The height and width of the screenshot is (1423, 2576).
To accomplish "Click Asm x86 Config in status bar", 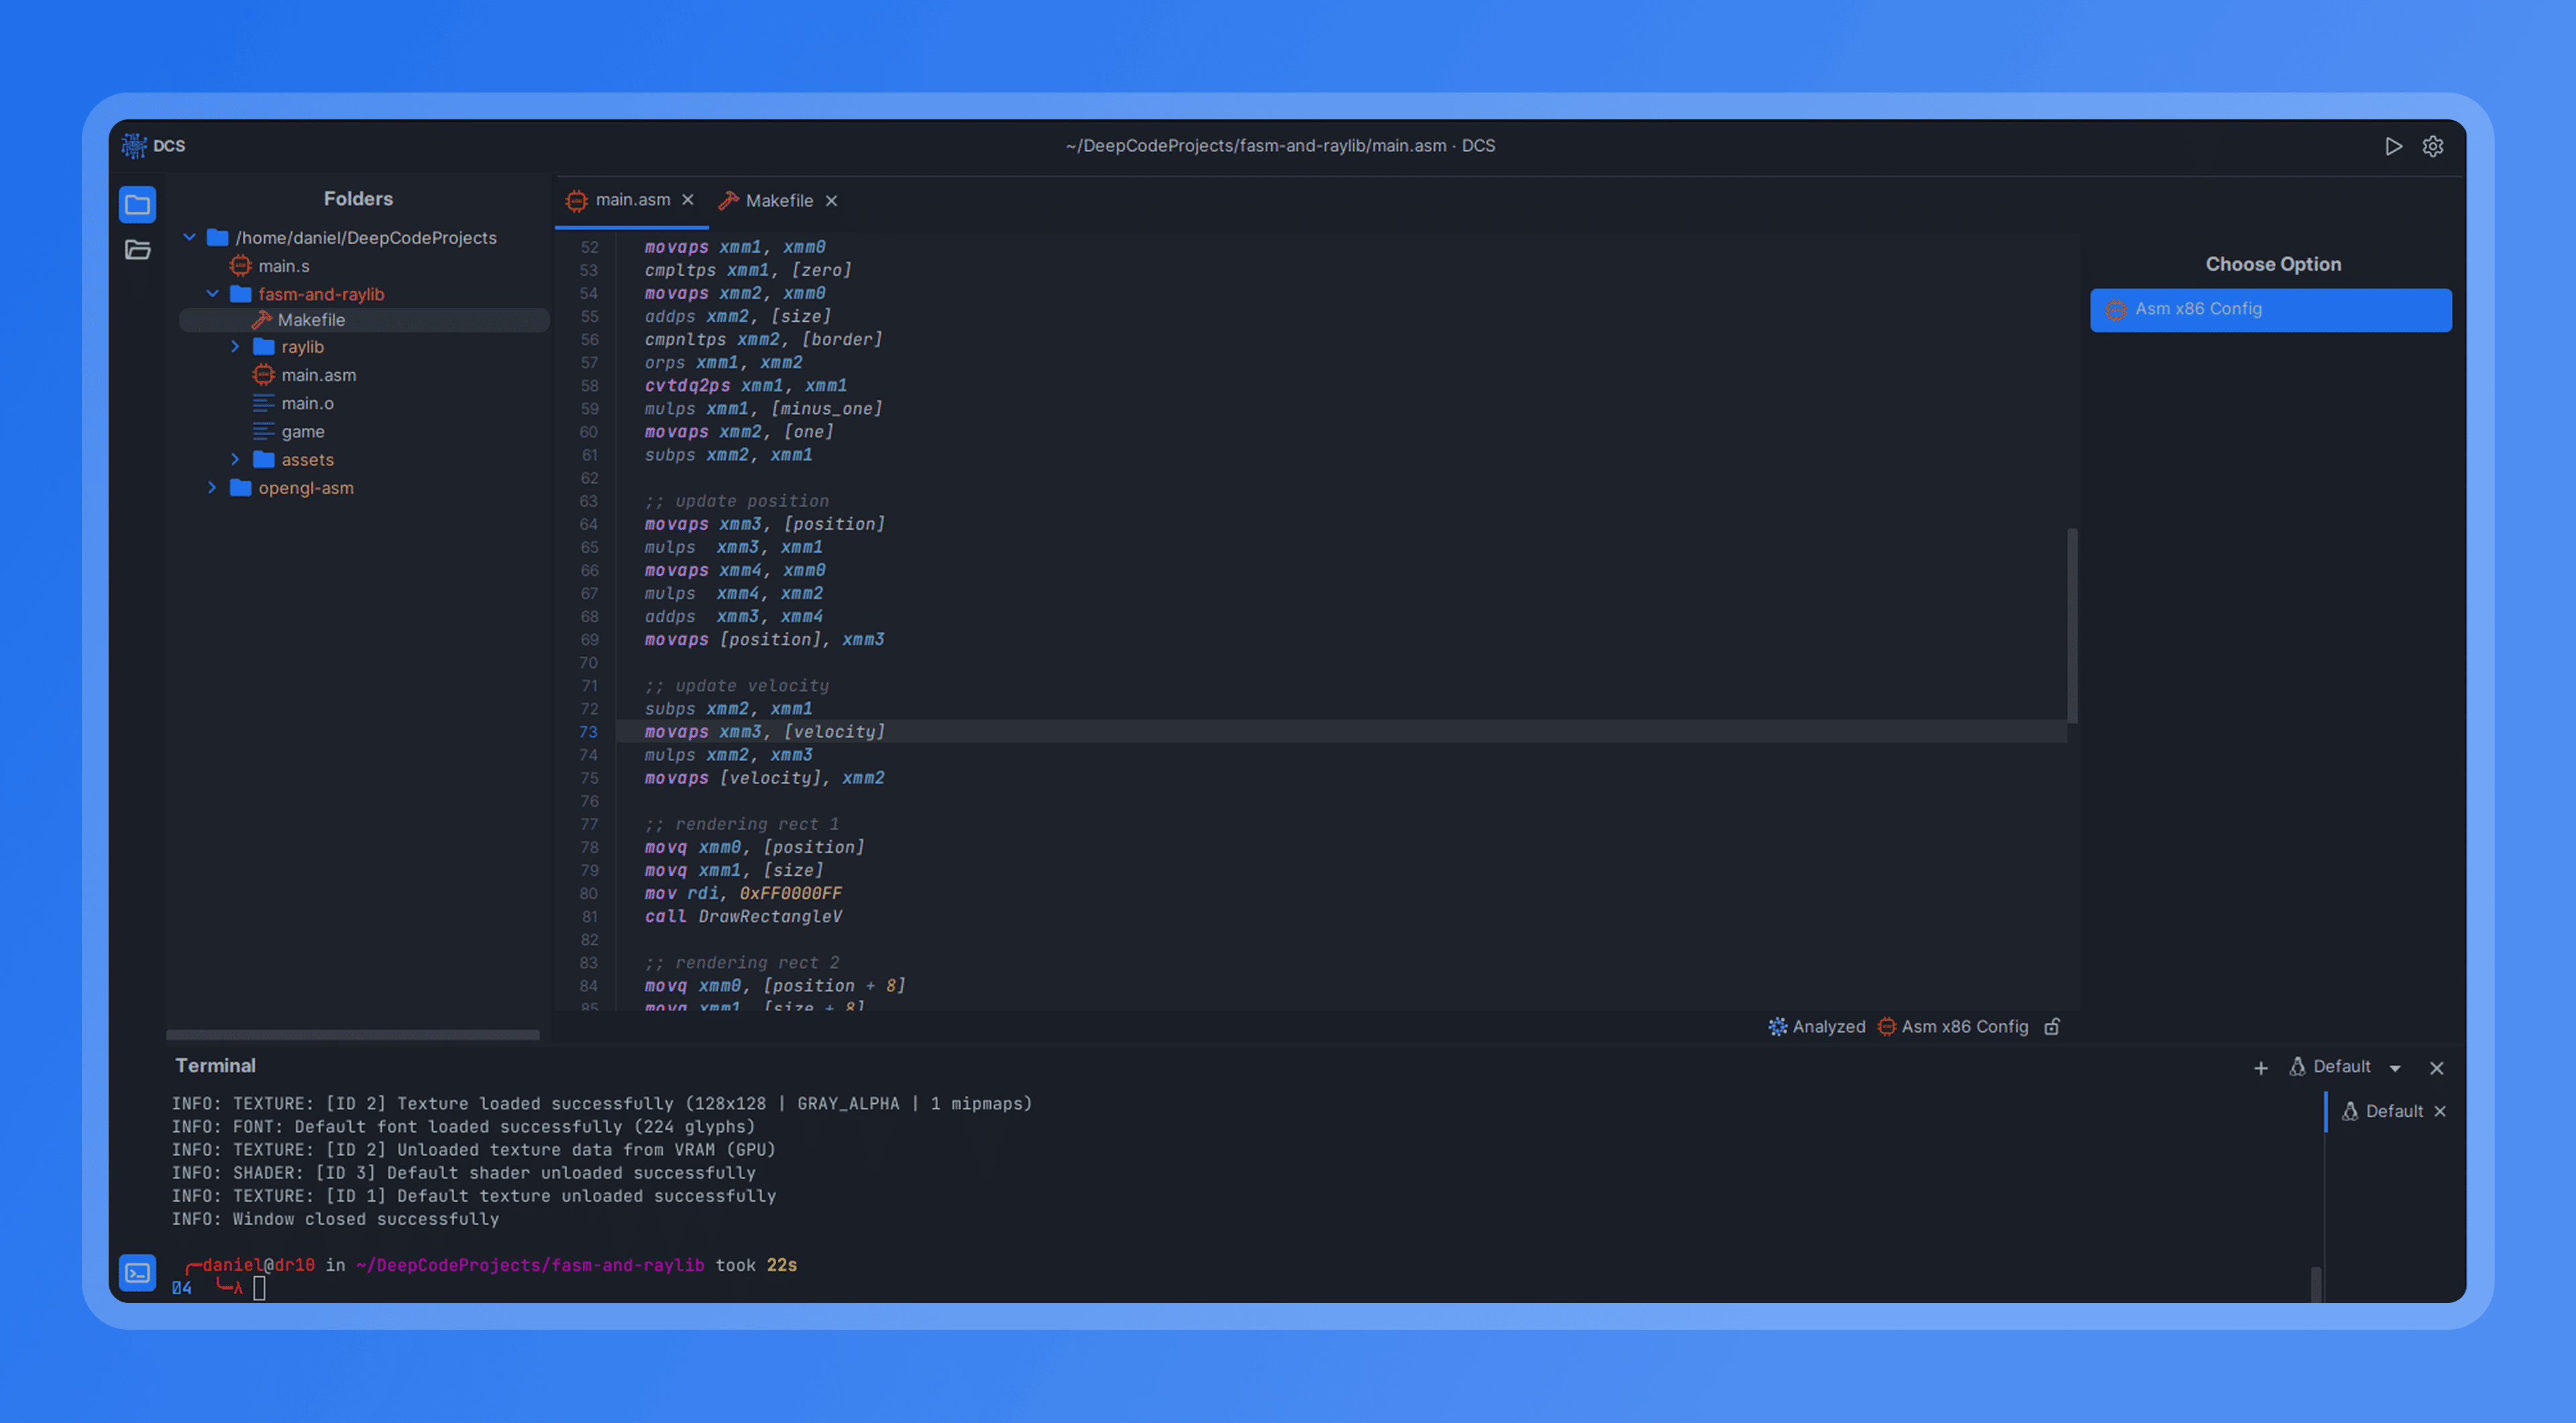I will coord(1963,1026).
